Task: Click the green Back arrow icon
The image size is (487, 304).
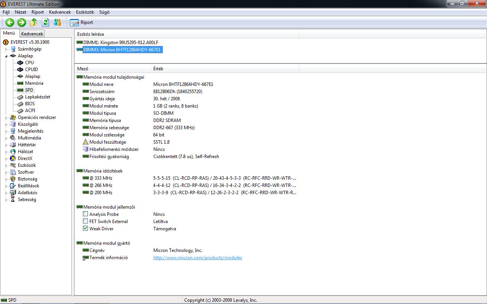Action: 10,22
